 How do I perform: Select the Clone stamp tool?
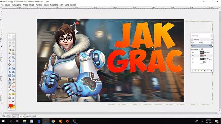(x=10, y=94)
